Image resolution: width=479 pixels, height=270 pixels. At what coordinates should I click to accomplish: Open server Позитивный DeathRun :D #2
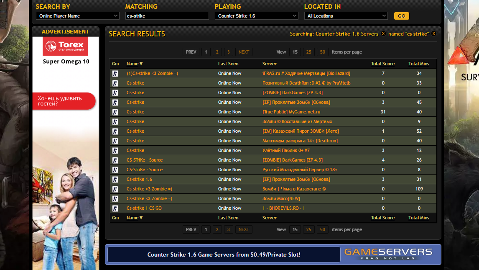pos(306,83)
